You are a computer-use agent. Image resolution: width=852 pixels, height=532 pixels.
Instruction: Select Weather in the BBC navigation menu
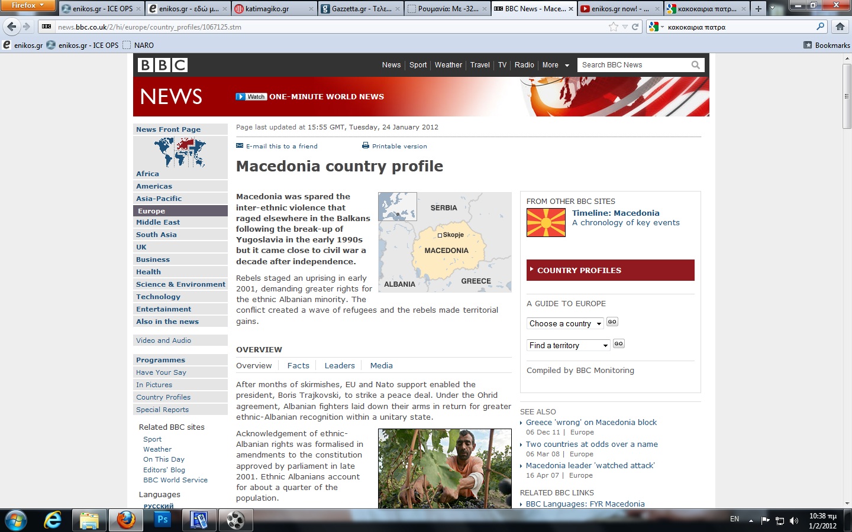tap(448, 65)
